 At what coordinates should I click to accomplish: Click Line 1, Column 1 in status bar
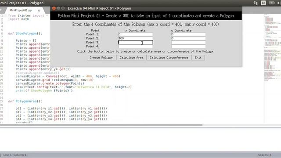tap(14, 155)
